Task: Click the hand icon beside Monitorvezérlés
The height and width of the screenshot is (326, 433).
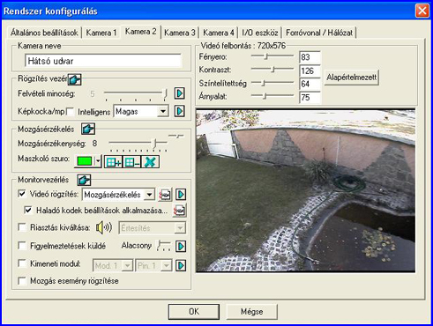Action: [x=84, y=180]
